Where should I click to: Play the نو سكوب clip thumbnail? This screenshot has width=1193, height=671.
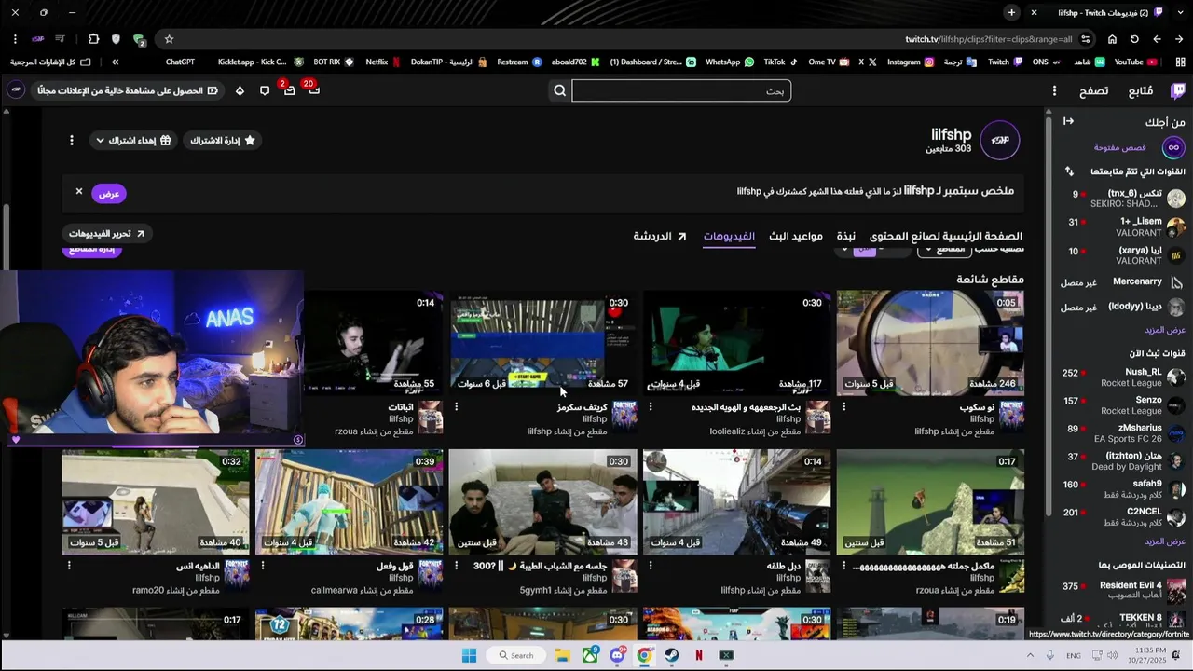pyautogui.click(x=930, y=342)
